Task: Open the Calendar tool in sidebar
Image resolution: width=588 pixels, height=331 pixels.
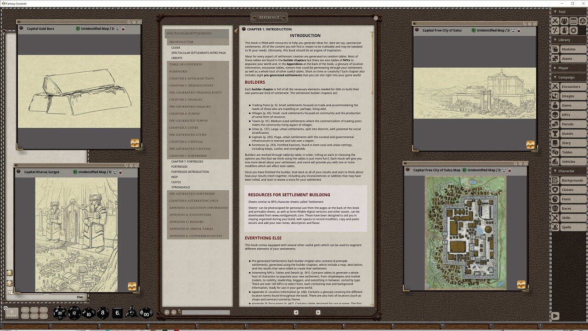Action: click(x=573, y=21)
